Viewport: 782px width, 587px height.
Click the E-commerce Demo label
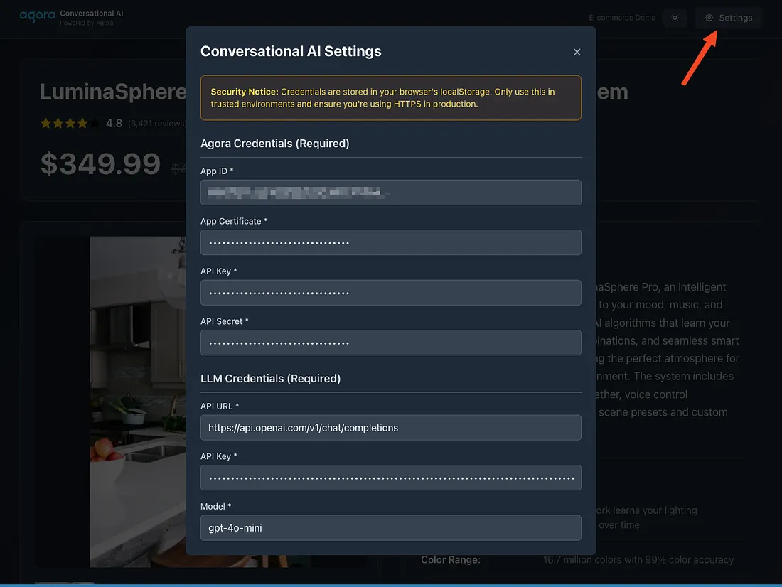pos(622,18)
